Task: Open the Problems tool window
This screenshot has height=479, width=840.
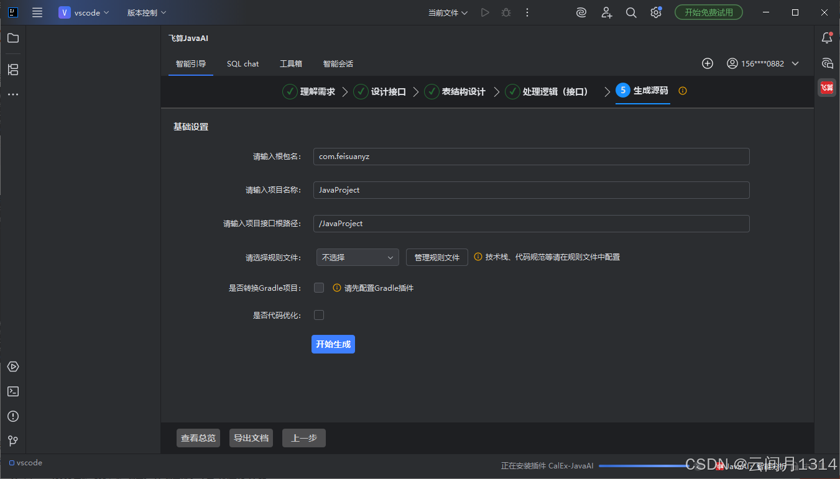Action: click(x=13, y=416)
